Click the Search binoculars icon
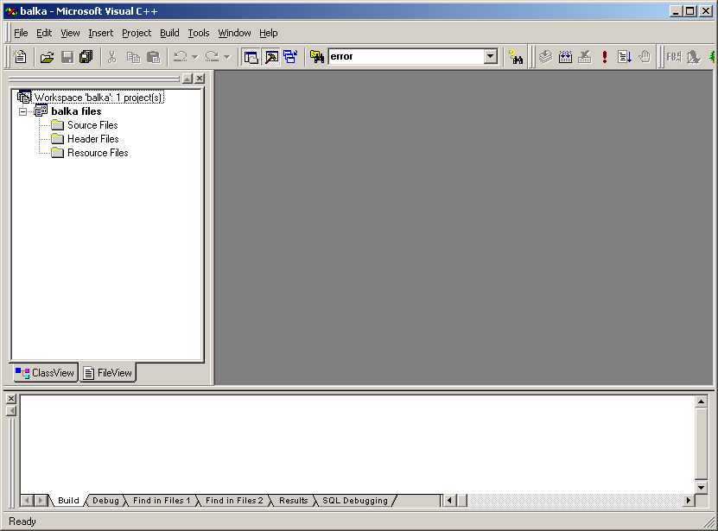The width and height of the screenshot is (718, 531). pos(517,57)
